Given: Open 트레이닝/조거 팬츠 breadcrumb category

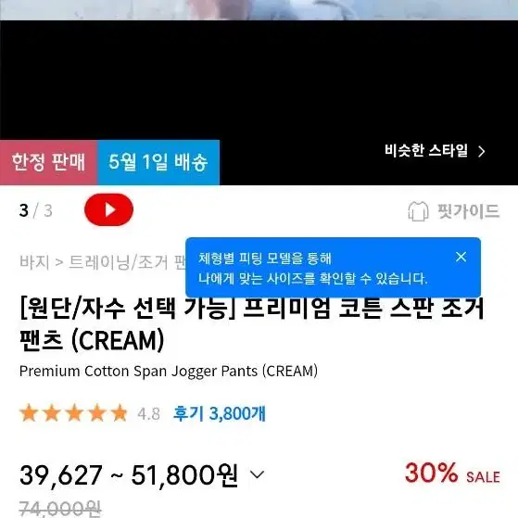Looking at the screenshot, I should (x=127, y=262).
